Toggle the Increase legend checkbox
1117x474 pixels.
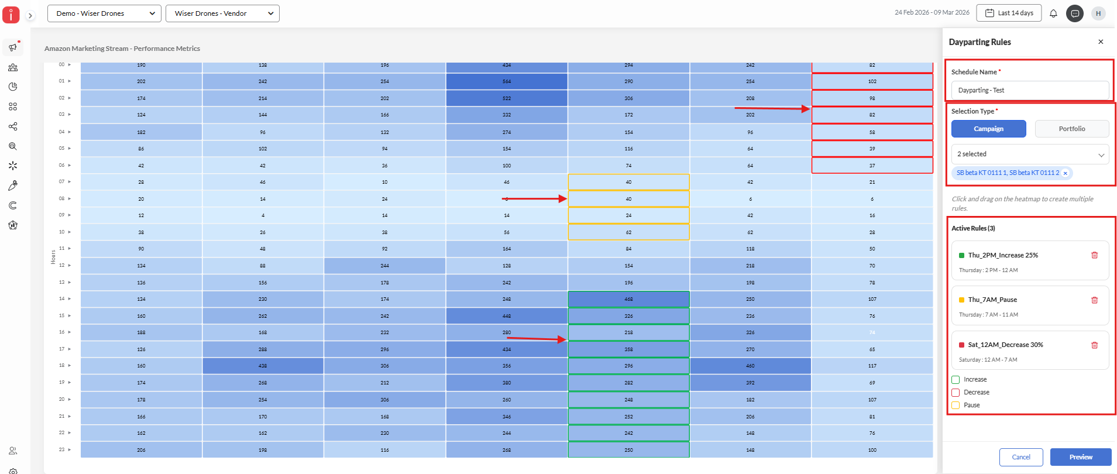[x=956, y=380]
